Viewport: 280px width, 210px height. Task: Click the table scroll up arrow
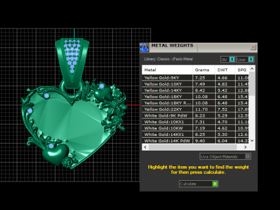tap(252, 69)
